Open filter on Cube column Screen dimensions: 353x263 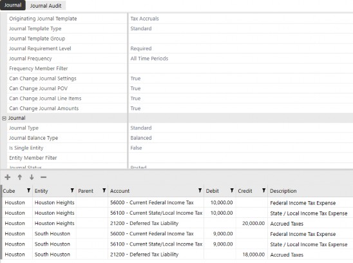click(28, 191)
